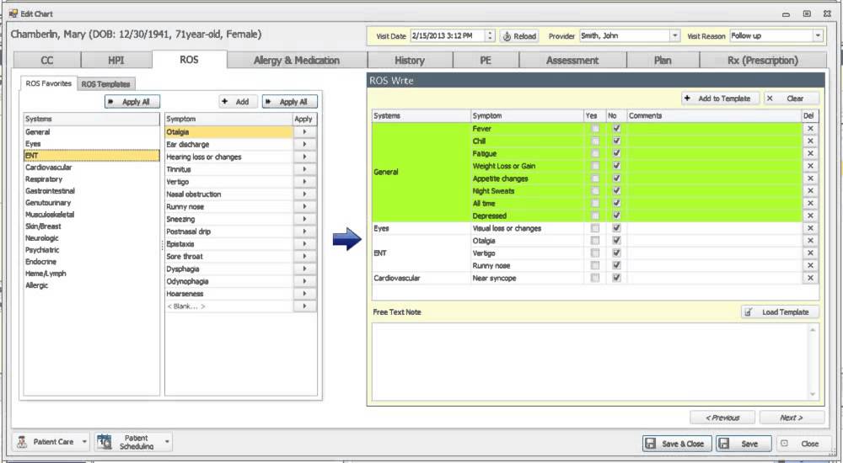The height and width of the screenshot is (463, 843).
Task: Click Save & Close button
Action: 678,444
